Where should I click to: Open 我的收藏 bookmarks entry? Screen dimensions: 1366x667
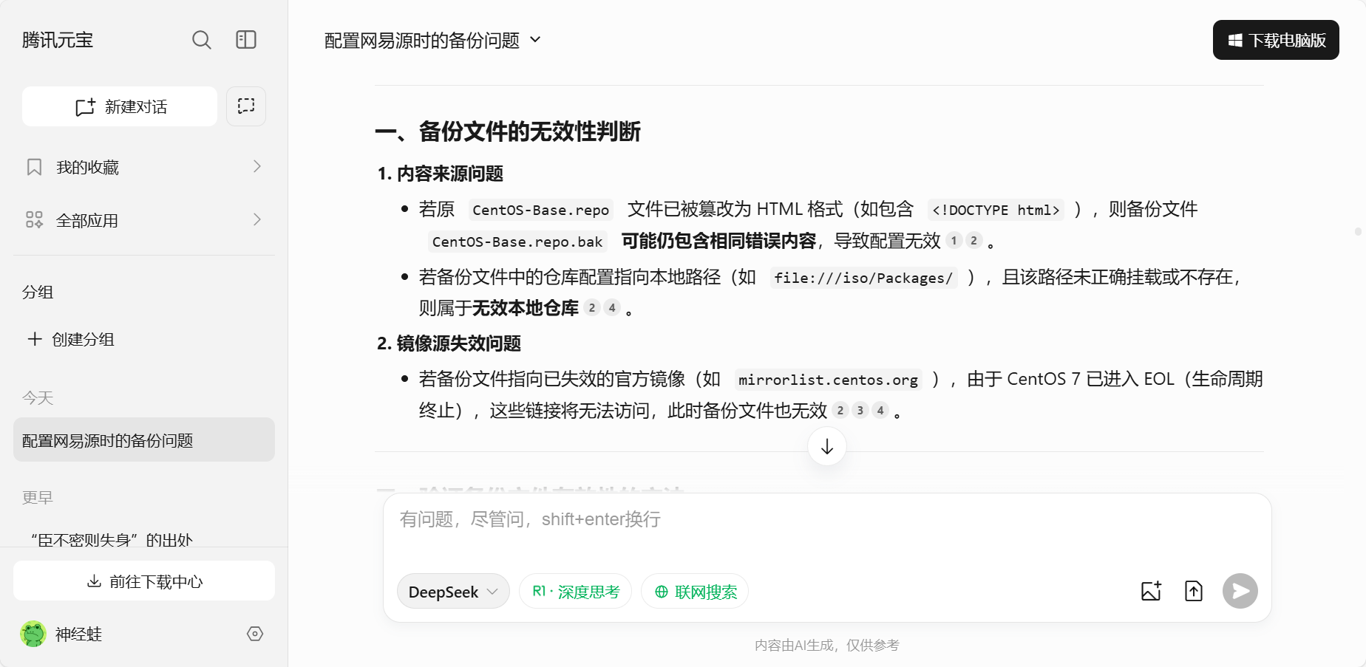(144, 167)
